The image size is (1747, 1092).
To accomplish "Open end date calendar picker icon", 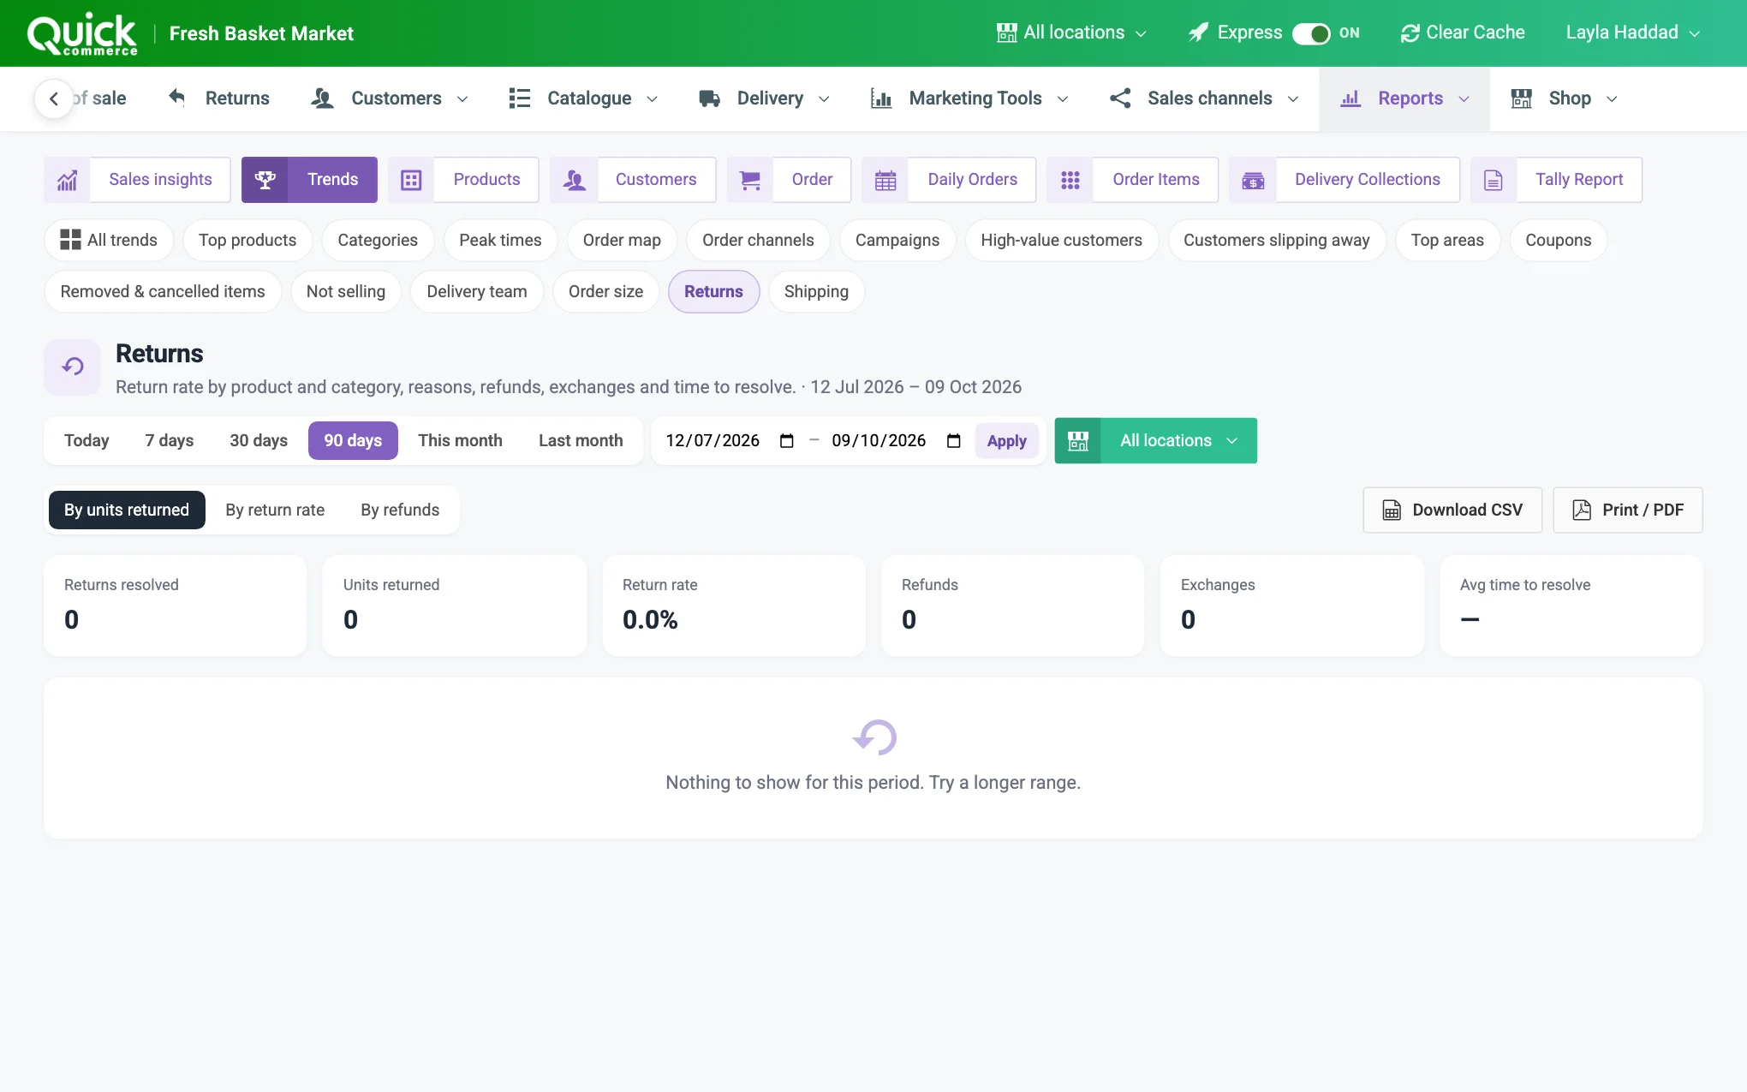I will (953, 441).
